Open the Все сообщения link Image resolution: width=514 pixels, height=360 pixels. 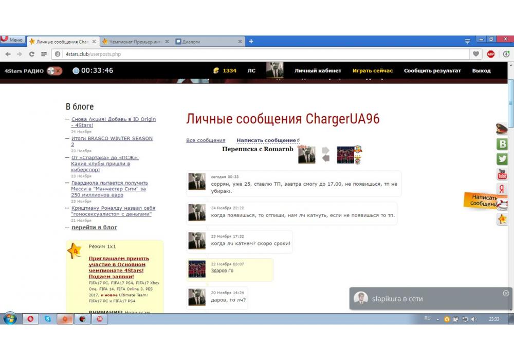206,140
